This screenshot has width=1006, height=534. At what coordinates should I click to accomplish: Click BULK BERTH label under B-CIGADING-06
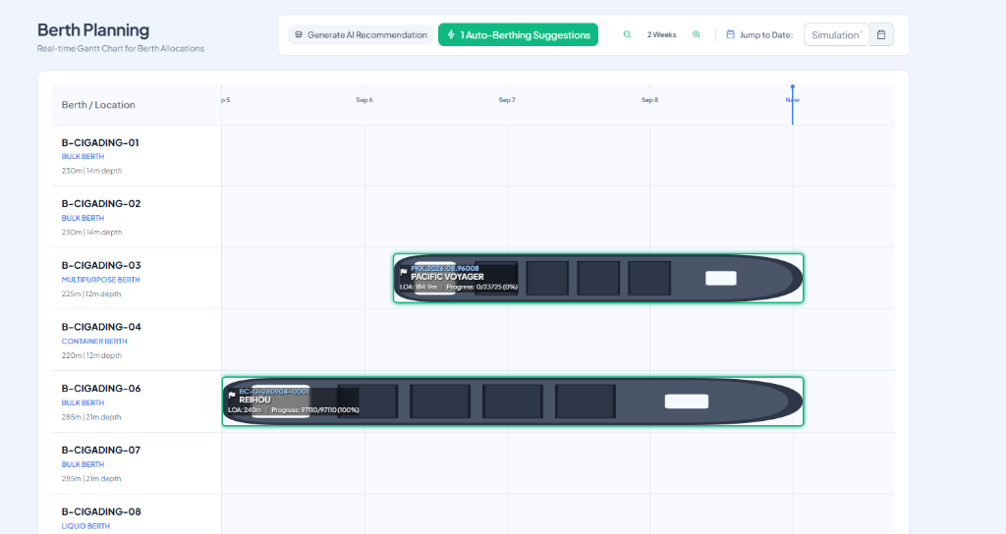[x=83, y=402]
